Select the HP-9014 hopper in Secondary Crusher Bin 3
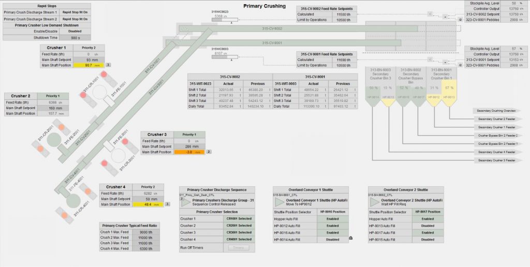 [x=373, y=97]
